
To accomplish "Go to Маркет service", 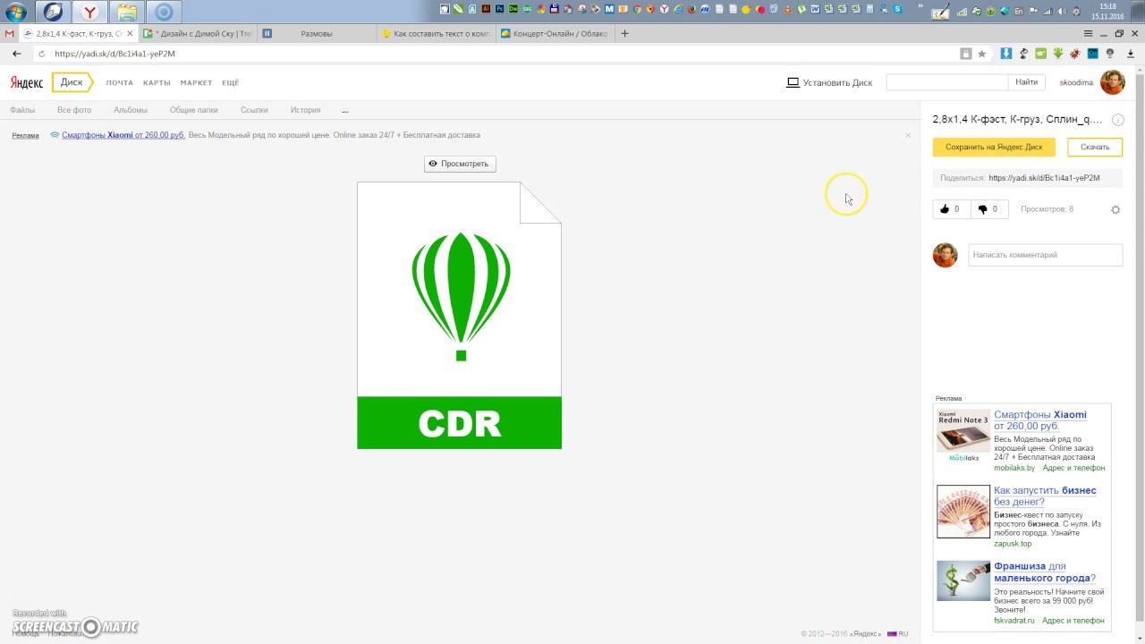I will (x=196, y=82).
